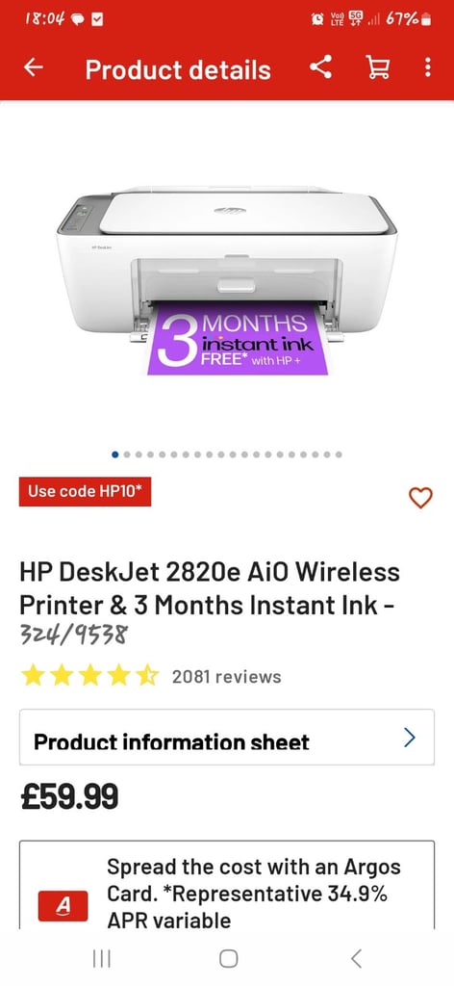The width and height of the screenshot is (454, 986).
Task: Jump to the last image carousel dot
Action: pyautogui.click(x=340, y=454)
